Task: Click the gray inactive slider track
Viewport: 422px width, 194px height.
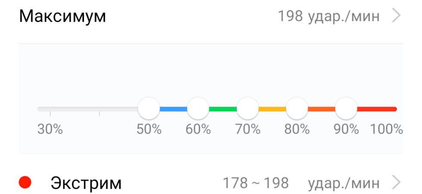Action: point(88,109)
